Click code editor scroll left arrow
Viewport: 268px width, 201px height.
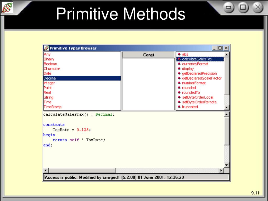46,170
